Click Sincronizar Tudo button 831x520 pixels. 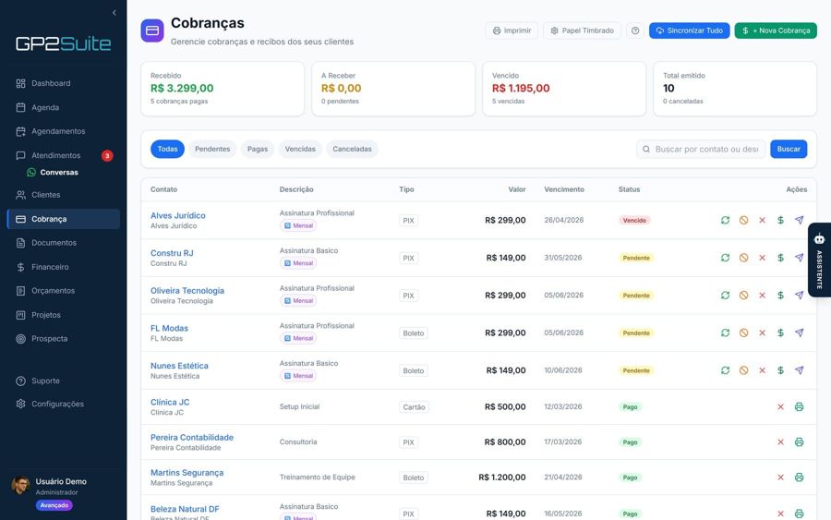[x=689, y=30]
